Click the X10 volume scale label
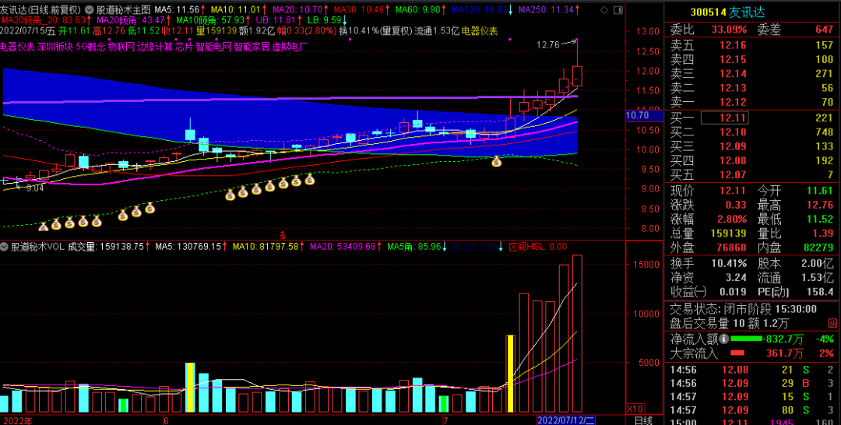The width and height of the screenshot is (841, 425). pyautogui.click(x=635, y=409)
